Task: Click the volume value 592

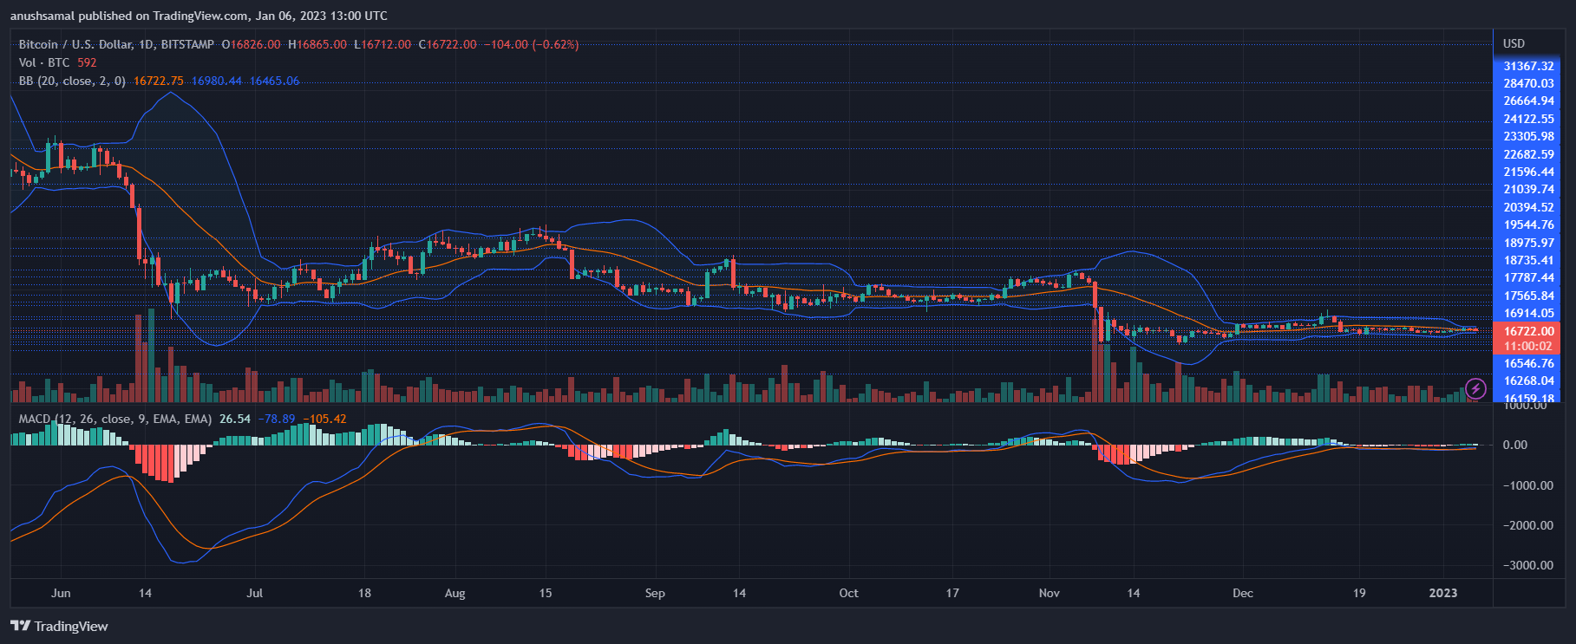Action: (87, 62)
